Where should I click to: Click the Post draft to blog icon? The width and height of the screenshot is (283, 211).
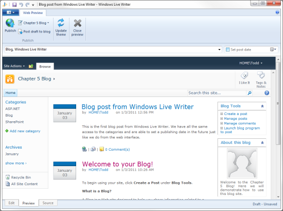pyautogui.click(x=20, y=31)
